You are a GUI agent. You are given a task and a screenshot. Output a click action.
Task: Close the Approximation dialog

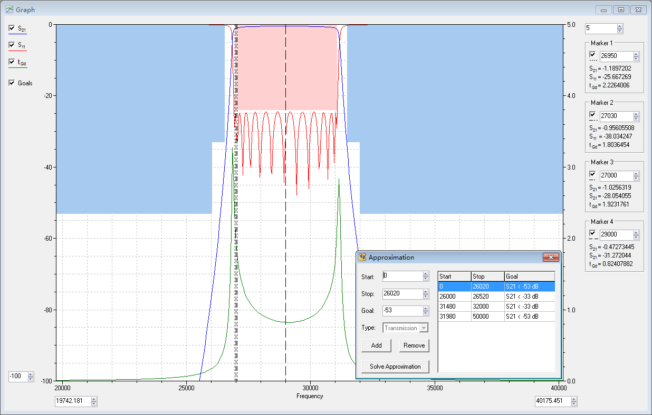click(550, 257)
